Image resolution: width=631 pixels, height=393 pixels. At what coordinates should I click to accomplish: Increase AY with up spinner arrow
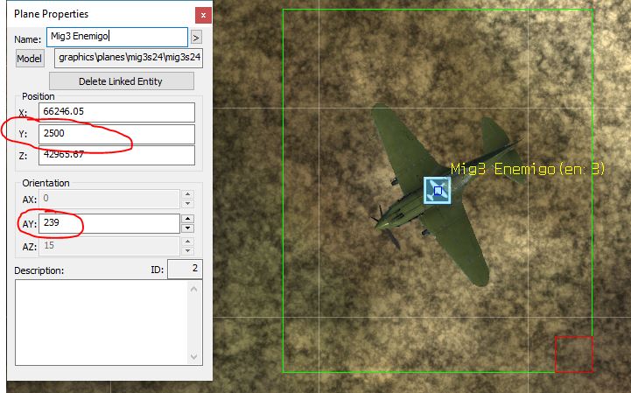[x=187, y=219]
